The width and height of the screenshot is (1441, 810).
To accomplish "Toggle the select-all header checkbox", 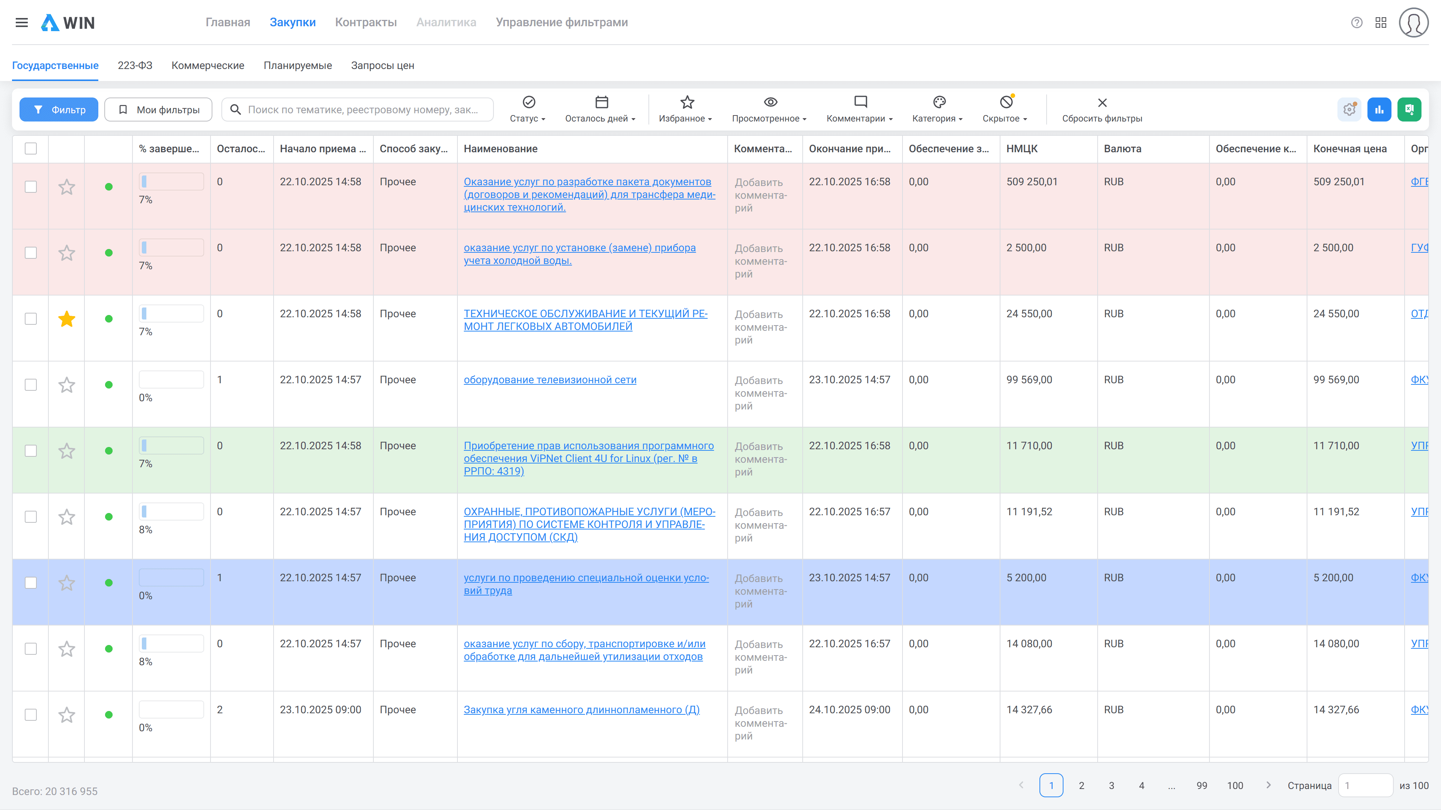I will pos(31,149).
